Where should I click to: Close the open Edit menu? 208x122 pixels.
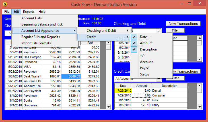click(16, 12)
